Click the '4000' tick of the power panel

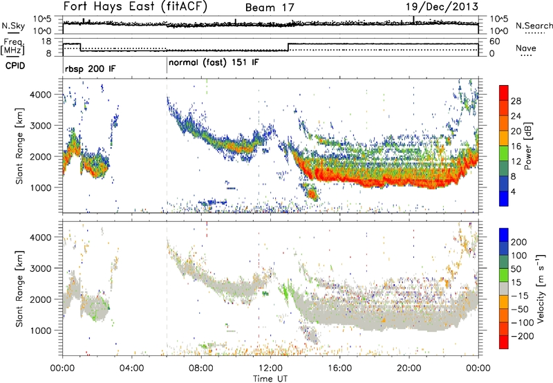click(x=41, y=95)
